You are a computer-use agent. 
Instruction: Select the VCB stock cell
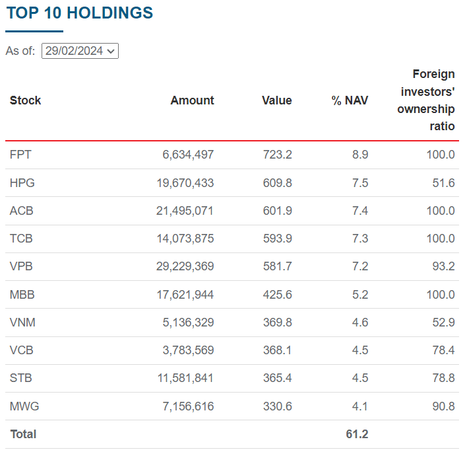tap(22, 350)
